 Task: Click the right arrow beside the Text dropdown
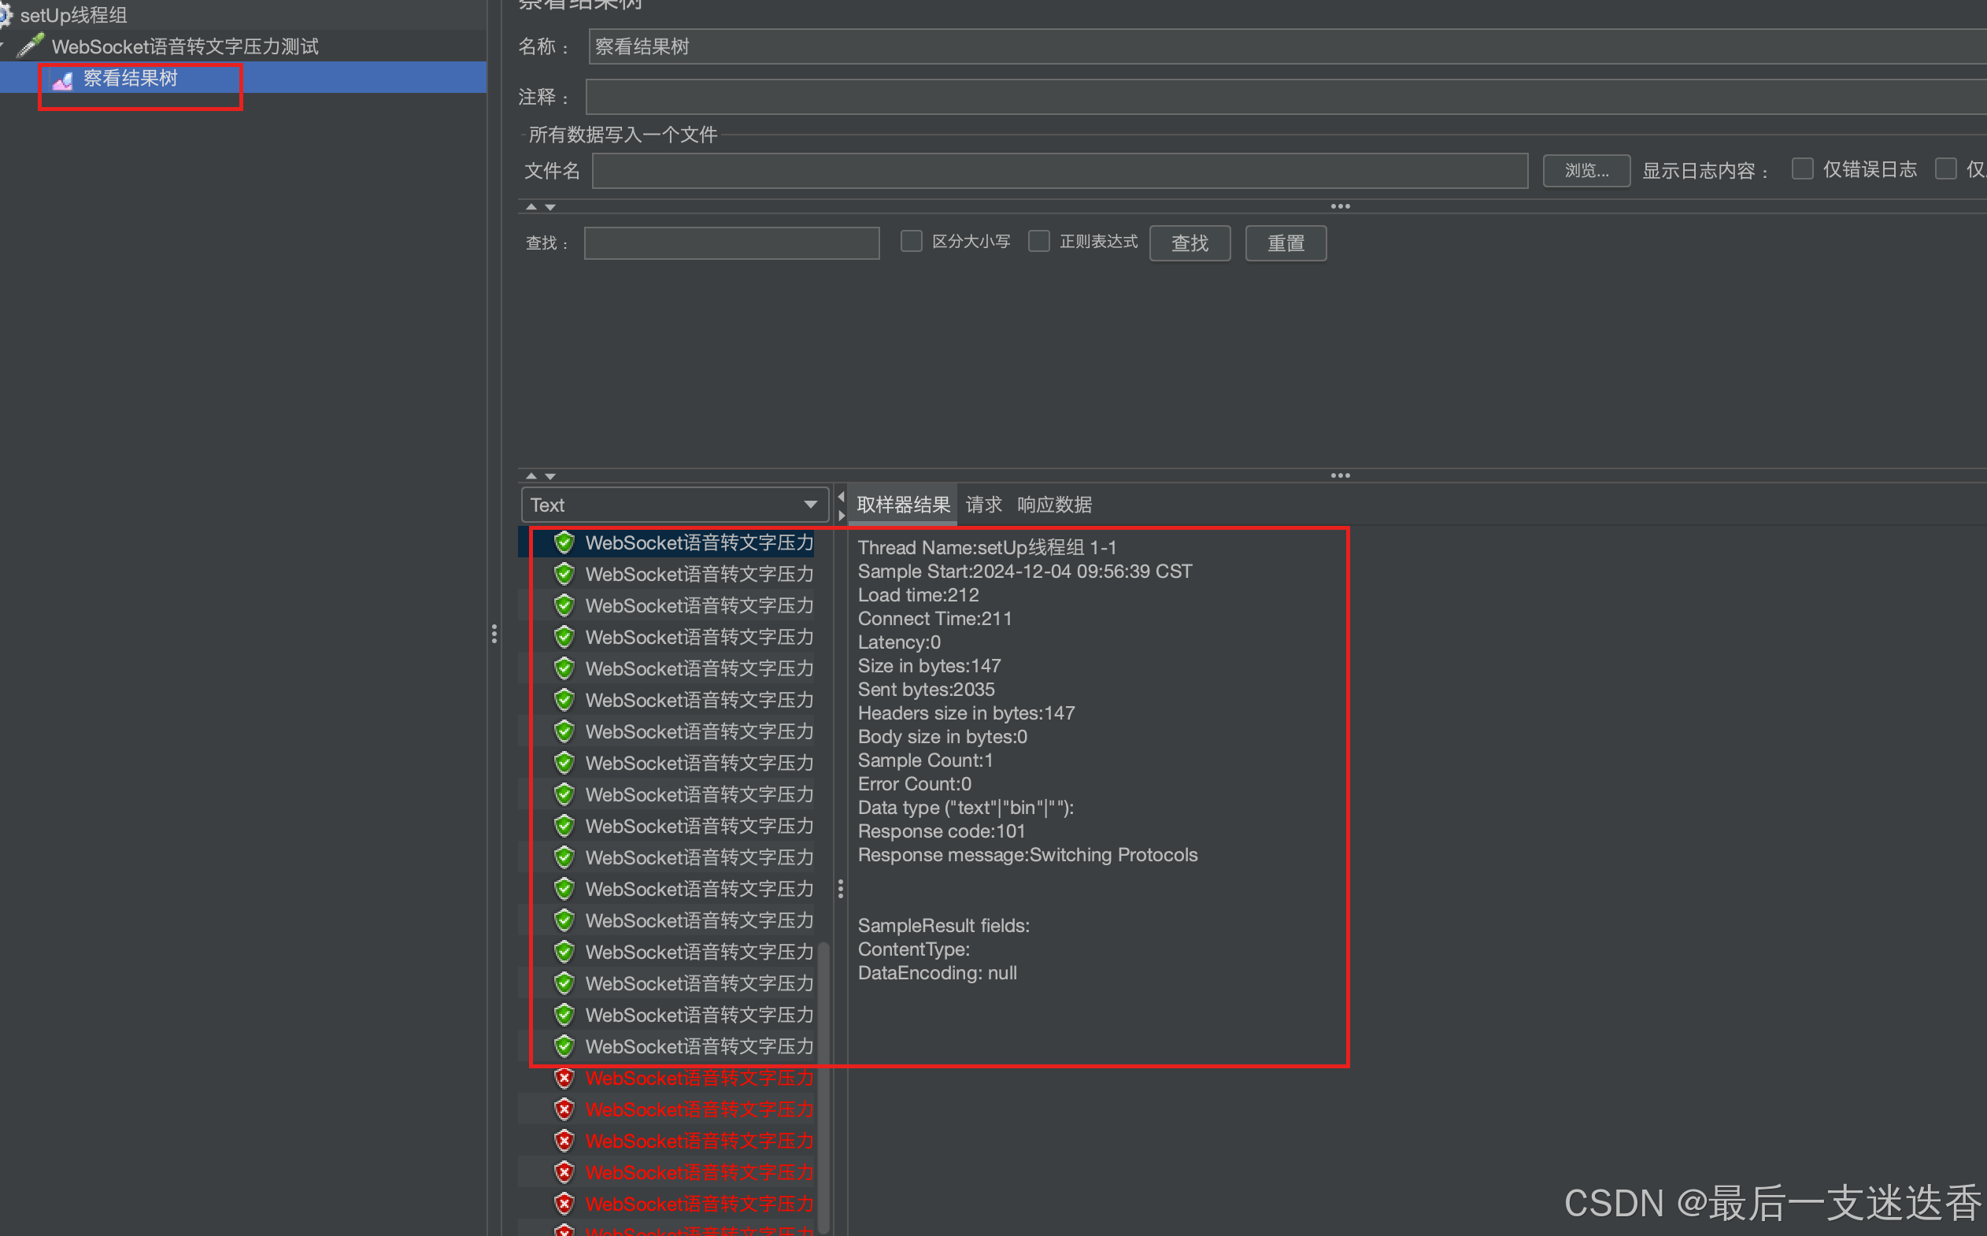[x=841, y=516]
